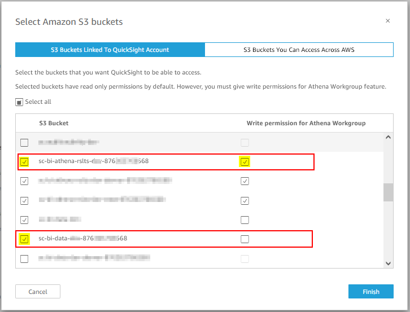Uncheck the sc-bi-data bucket checkbox
Screen dimensions: 410x312
coord(24,239)
